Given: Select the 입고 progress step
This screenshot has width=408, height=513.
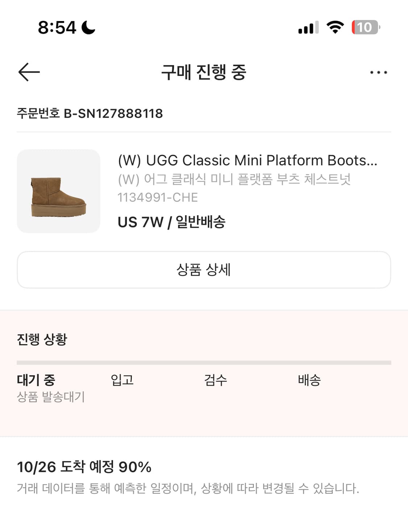Looking at the screenshot, I should coord(122,380).
